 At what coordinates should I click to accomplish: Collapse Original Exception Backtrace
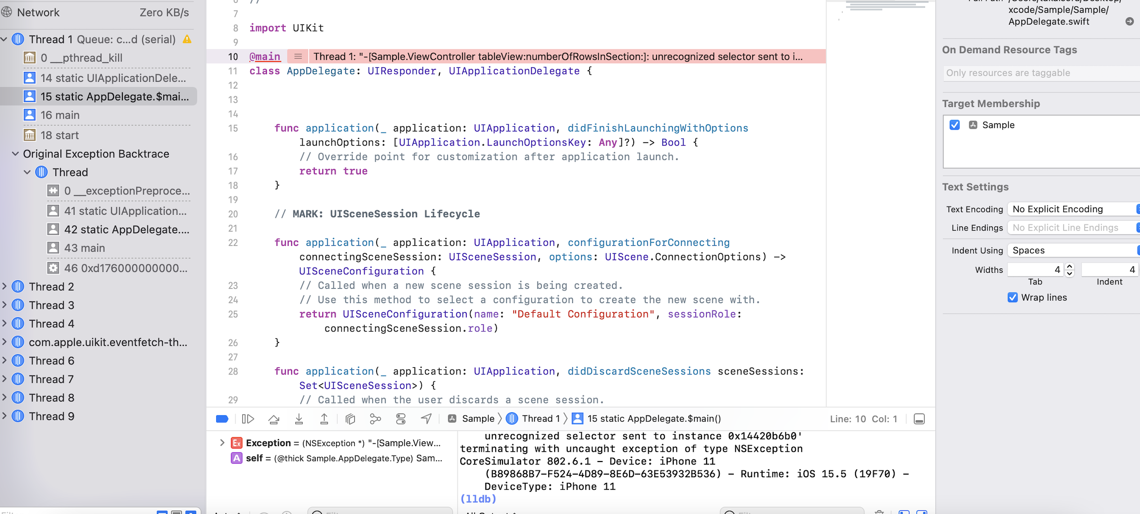[x=15, y=154]
